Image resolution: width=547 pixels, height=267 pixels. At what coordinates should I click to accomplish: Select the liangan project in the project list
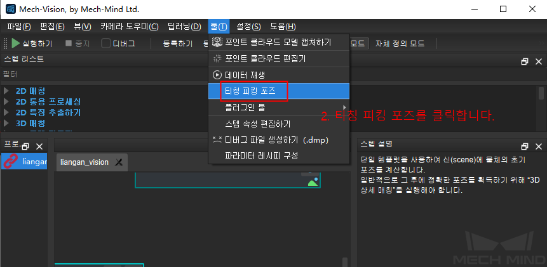click(x=24, y=161)
